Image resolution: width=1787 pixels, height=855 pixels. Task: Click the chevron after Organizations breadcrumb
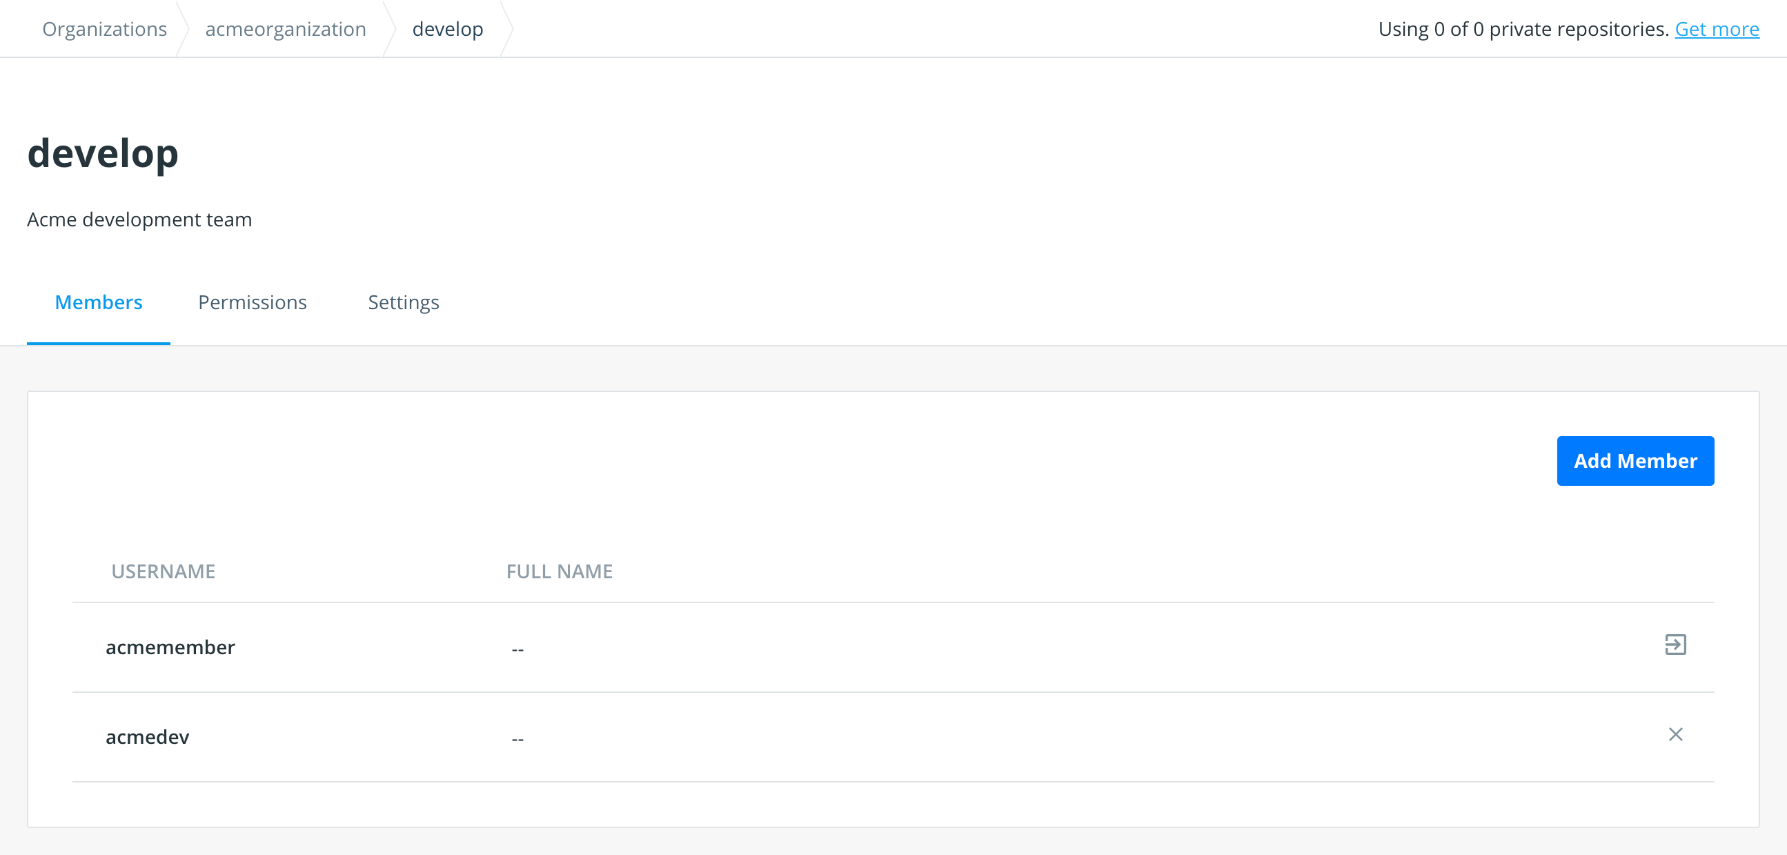pos(185,28)
